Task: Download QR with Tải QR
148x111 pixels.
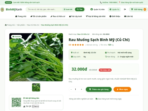Action: tap(27, 106)
